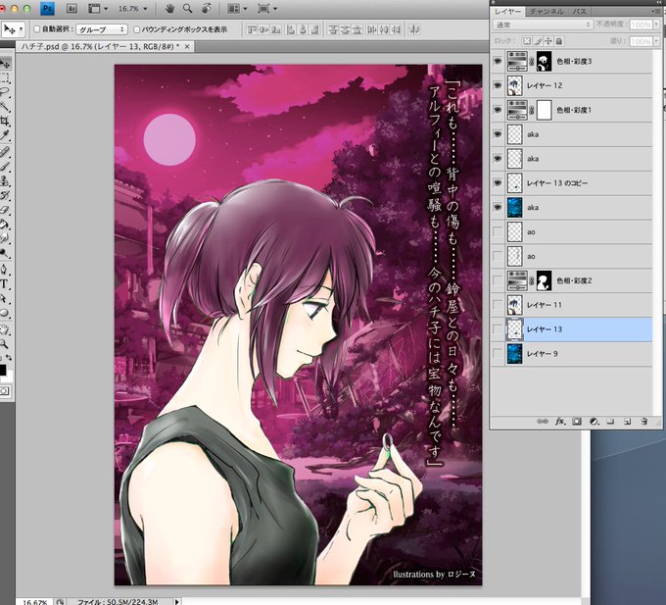Image resolution: width=666 pixels, height=605 pixels.
Task: Open the 塗り fill slider arrow
Action: 656,41
